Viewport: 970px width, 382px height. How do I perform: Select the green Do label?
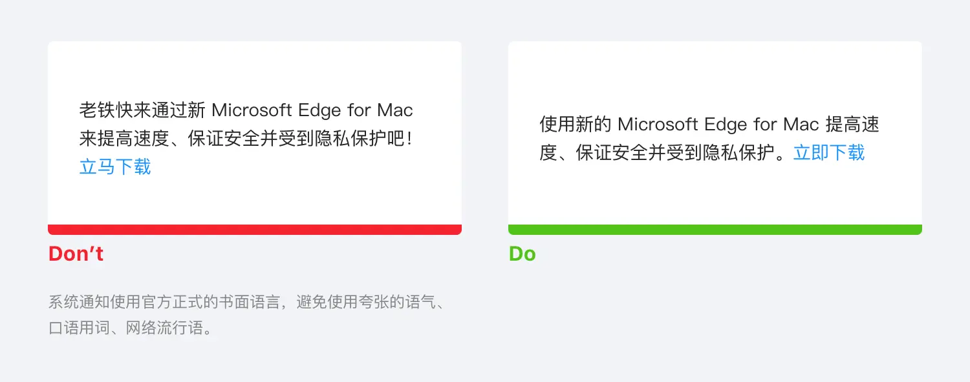pos(522,254)
